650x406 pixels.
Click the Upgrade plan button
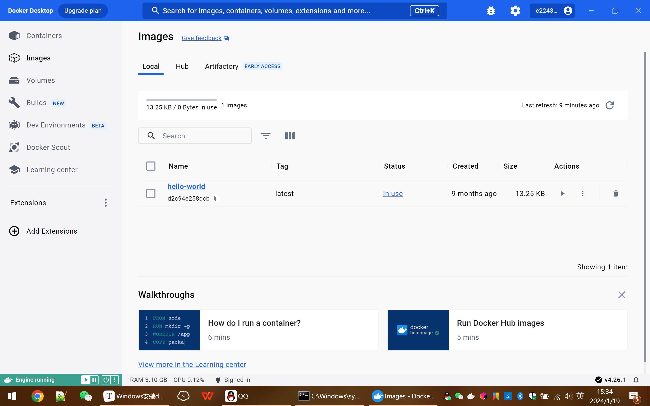tap(83, 11)
